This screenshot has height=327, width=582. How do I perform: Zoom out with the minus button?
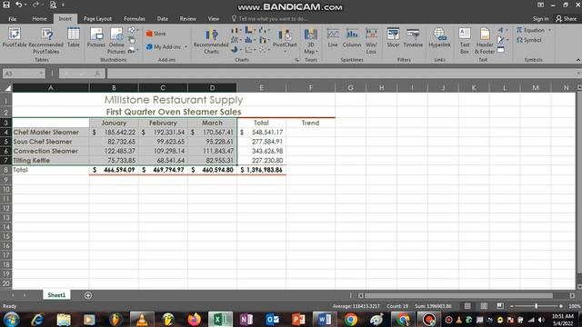(511, 306)
